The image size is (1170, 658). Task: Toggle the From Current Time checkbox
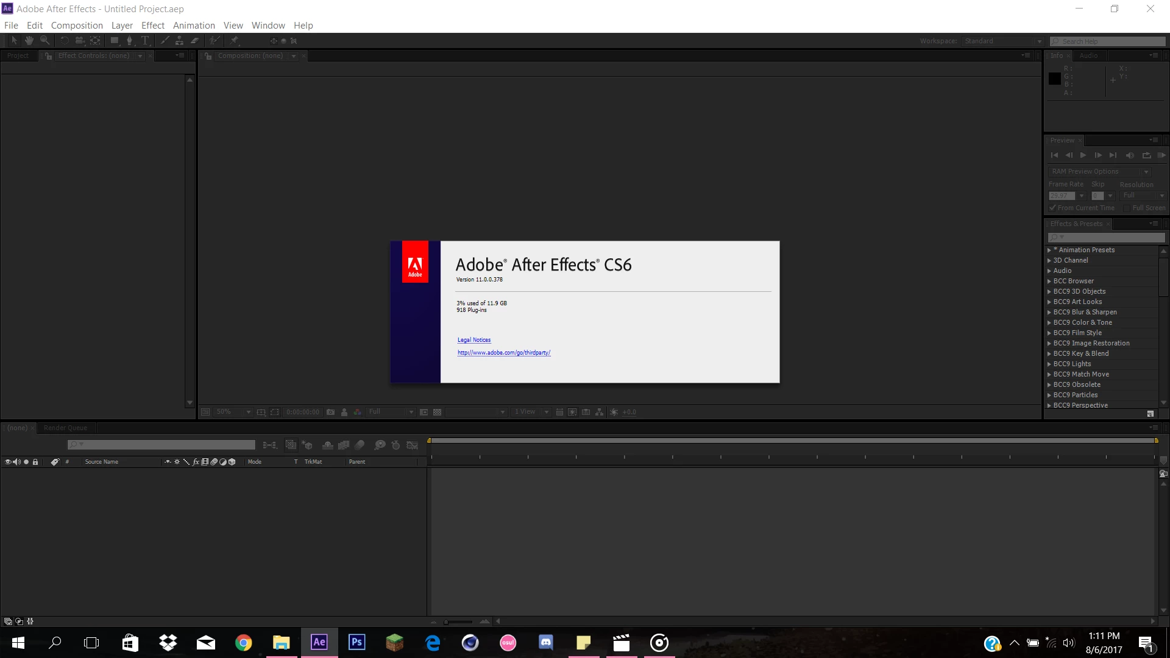(x=1052, y=208)
